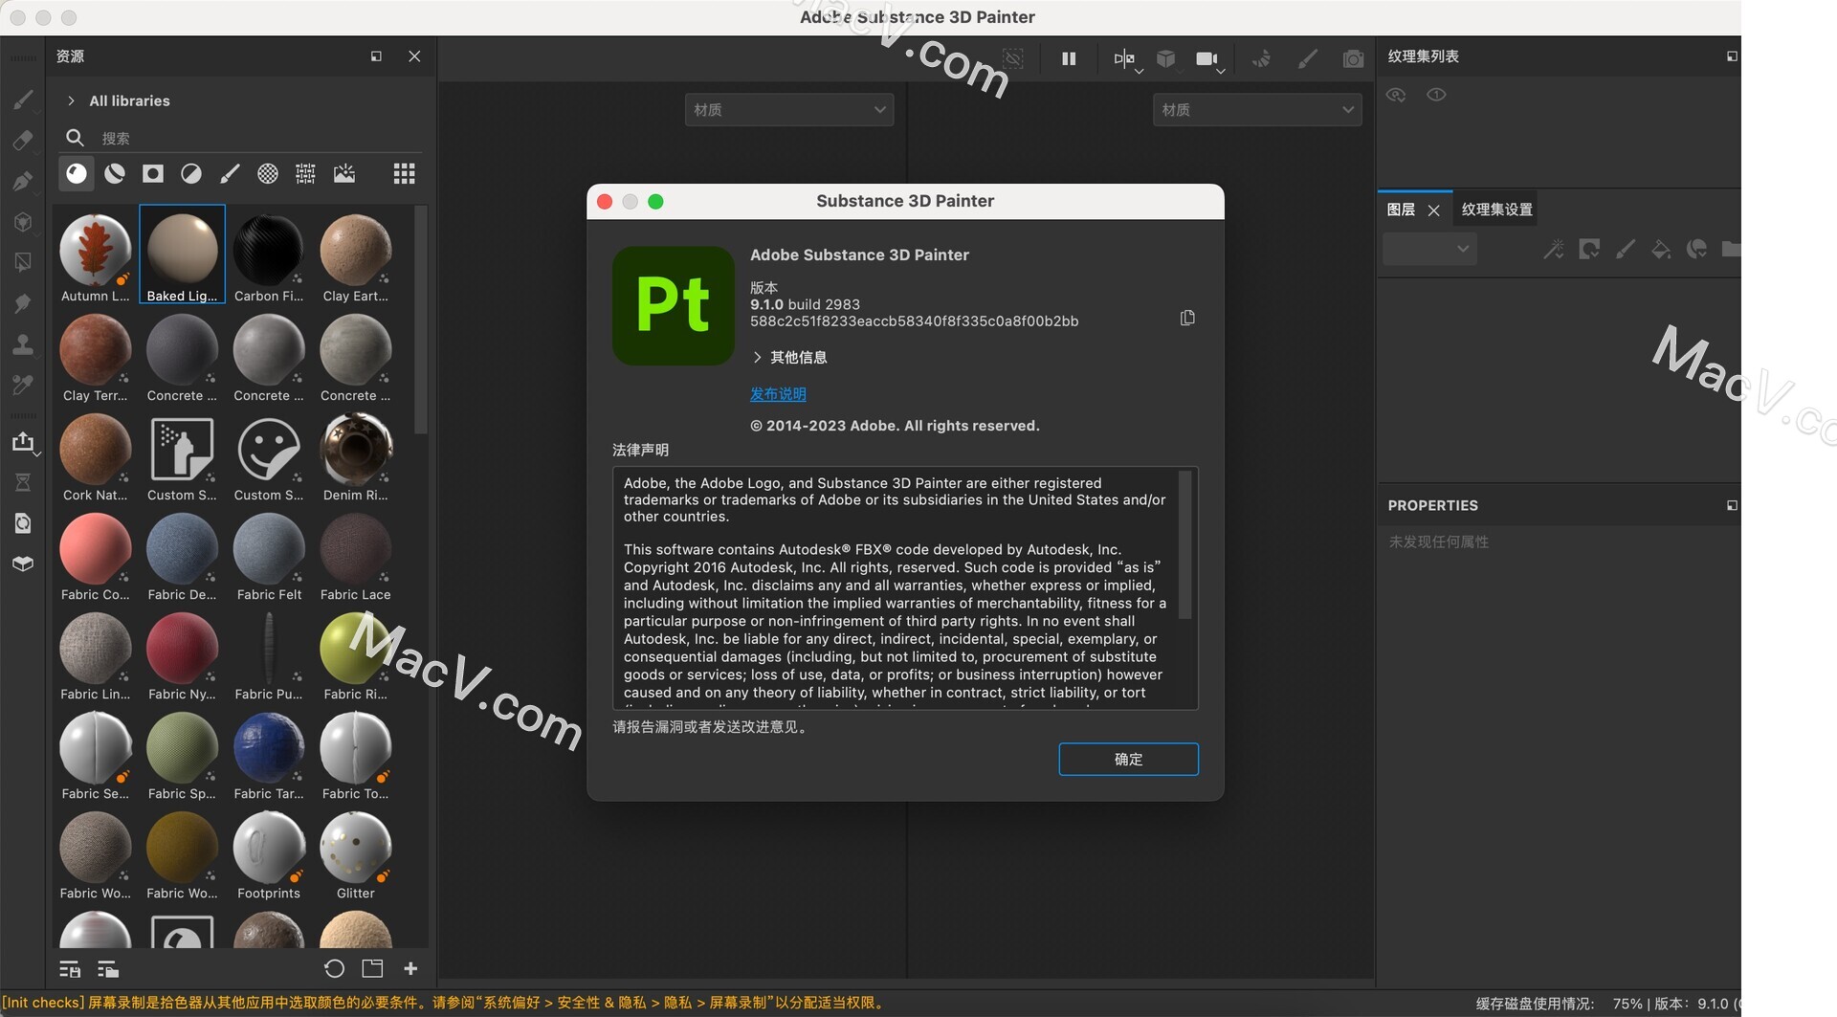Image resolution: width=1837 pixels, height=1017 pixels.
Task: Filter assets by Filters half-circle icon
Action: tap(191, 173)
